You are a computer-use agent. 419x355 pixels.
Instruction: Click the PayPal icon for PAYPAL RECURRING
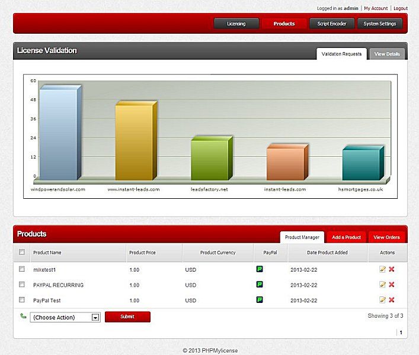pyautogui.click(x=260, y=285)
